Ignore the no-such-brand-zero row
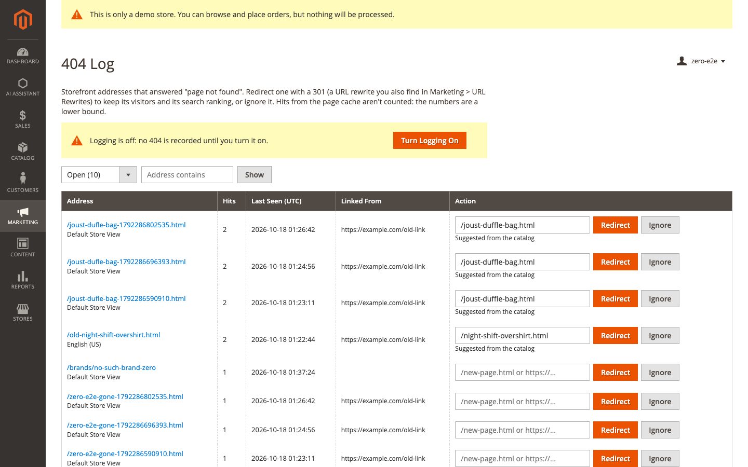The width and height of the screenshot is (748, 467). point(660,373)
